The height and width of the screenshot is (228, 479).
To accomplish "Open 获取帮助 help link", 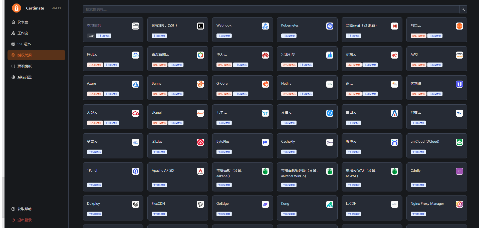I will [x=24, y=209].
